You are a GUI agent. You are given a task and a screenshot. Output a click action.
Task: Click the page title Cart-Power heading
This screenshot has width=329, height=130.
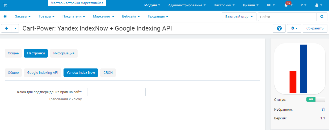97,28
